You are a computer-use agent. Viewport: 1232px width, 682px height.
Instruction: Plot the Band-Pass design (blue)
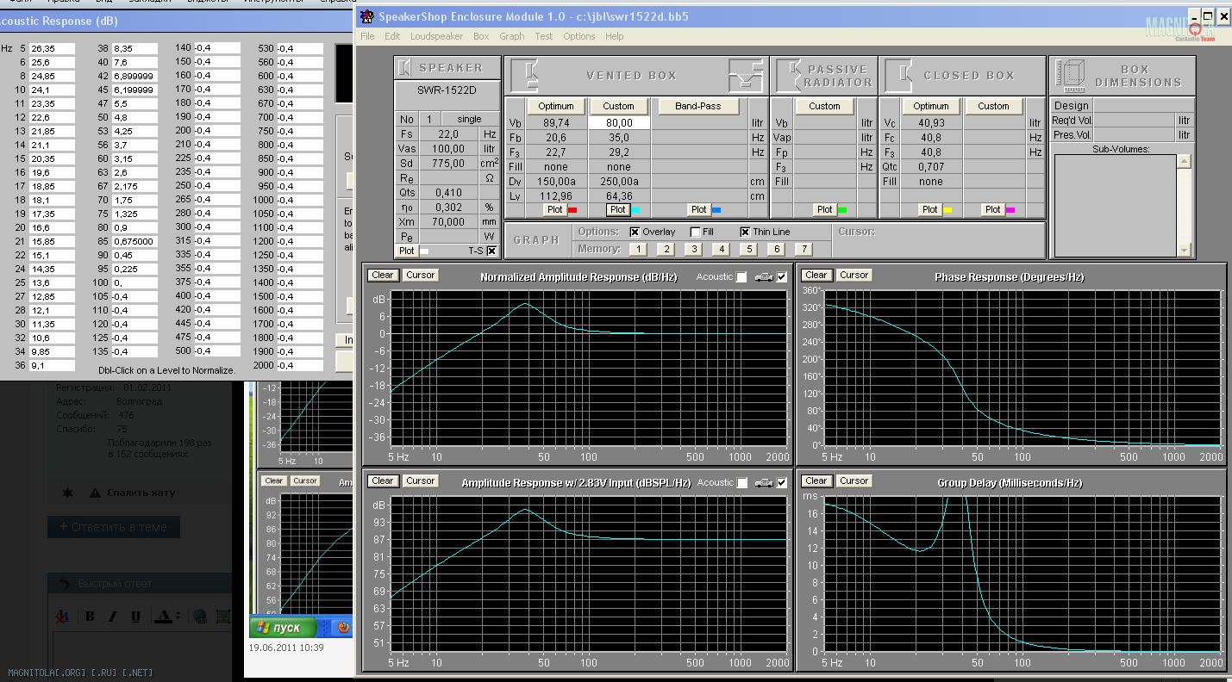tap(698, 209)
